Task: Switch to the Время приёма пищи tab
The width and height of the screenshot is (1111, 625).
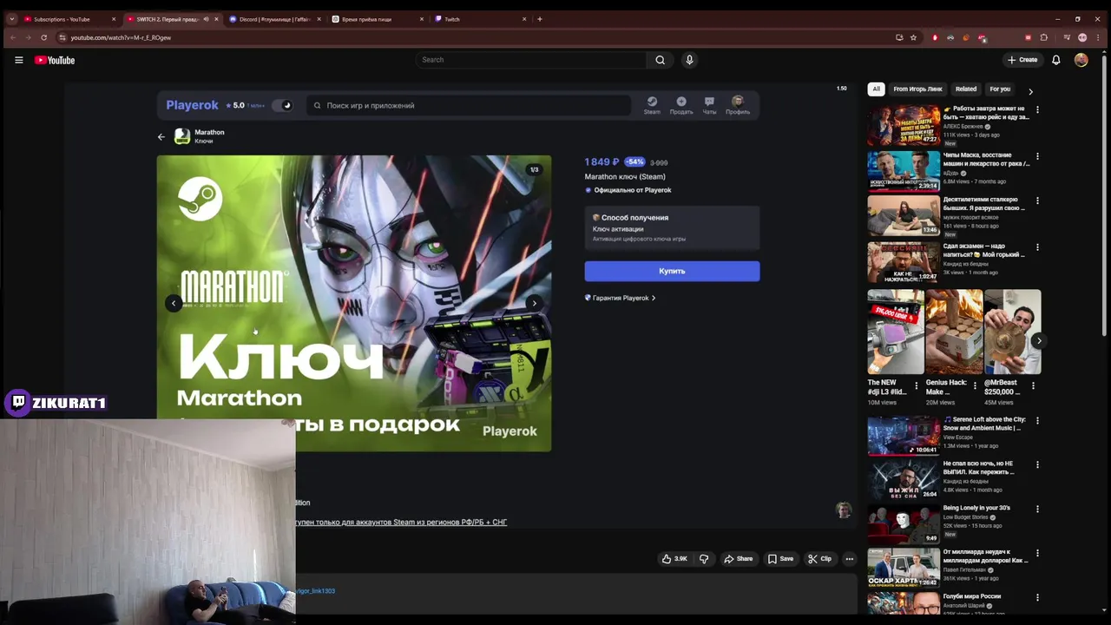Action: point(378,19)
